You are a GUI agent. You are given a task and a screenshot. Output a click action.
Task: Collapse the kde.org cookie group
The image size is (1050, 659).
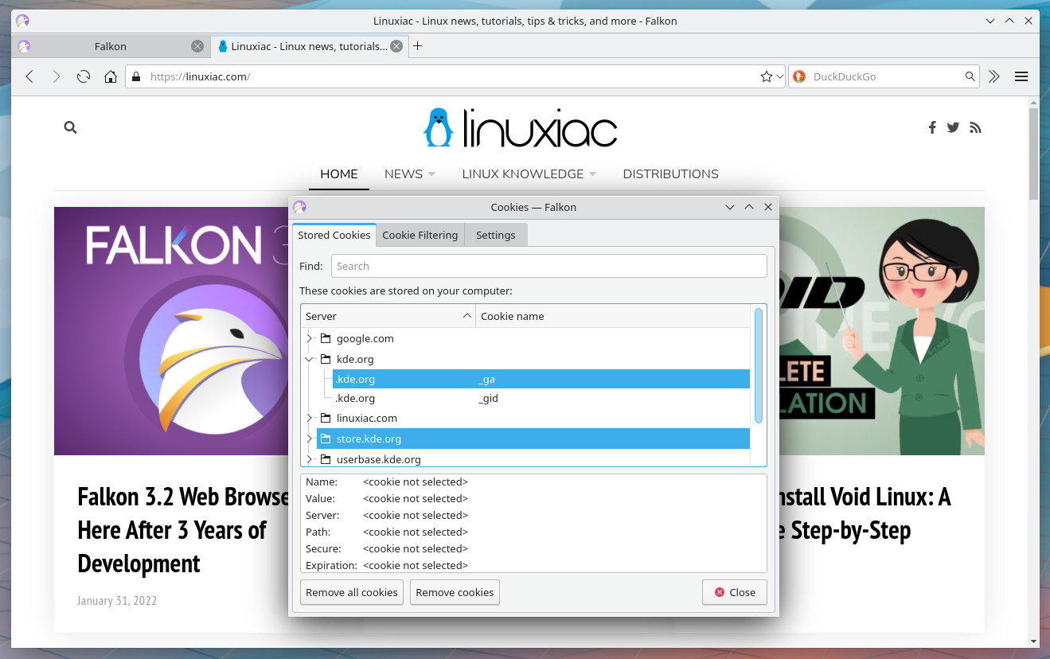click(310, 359)
